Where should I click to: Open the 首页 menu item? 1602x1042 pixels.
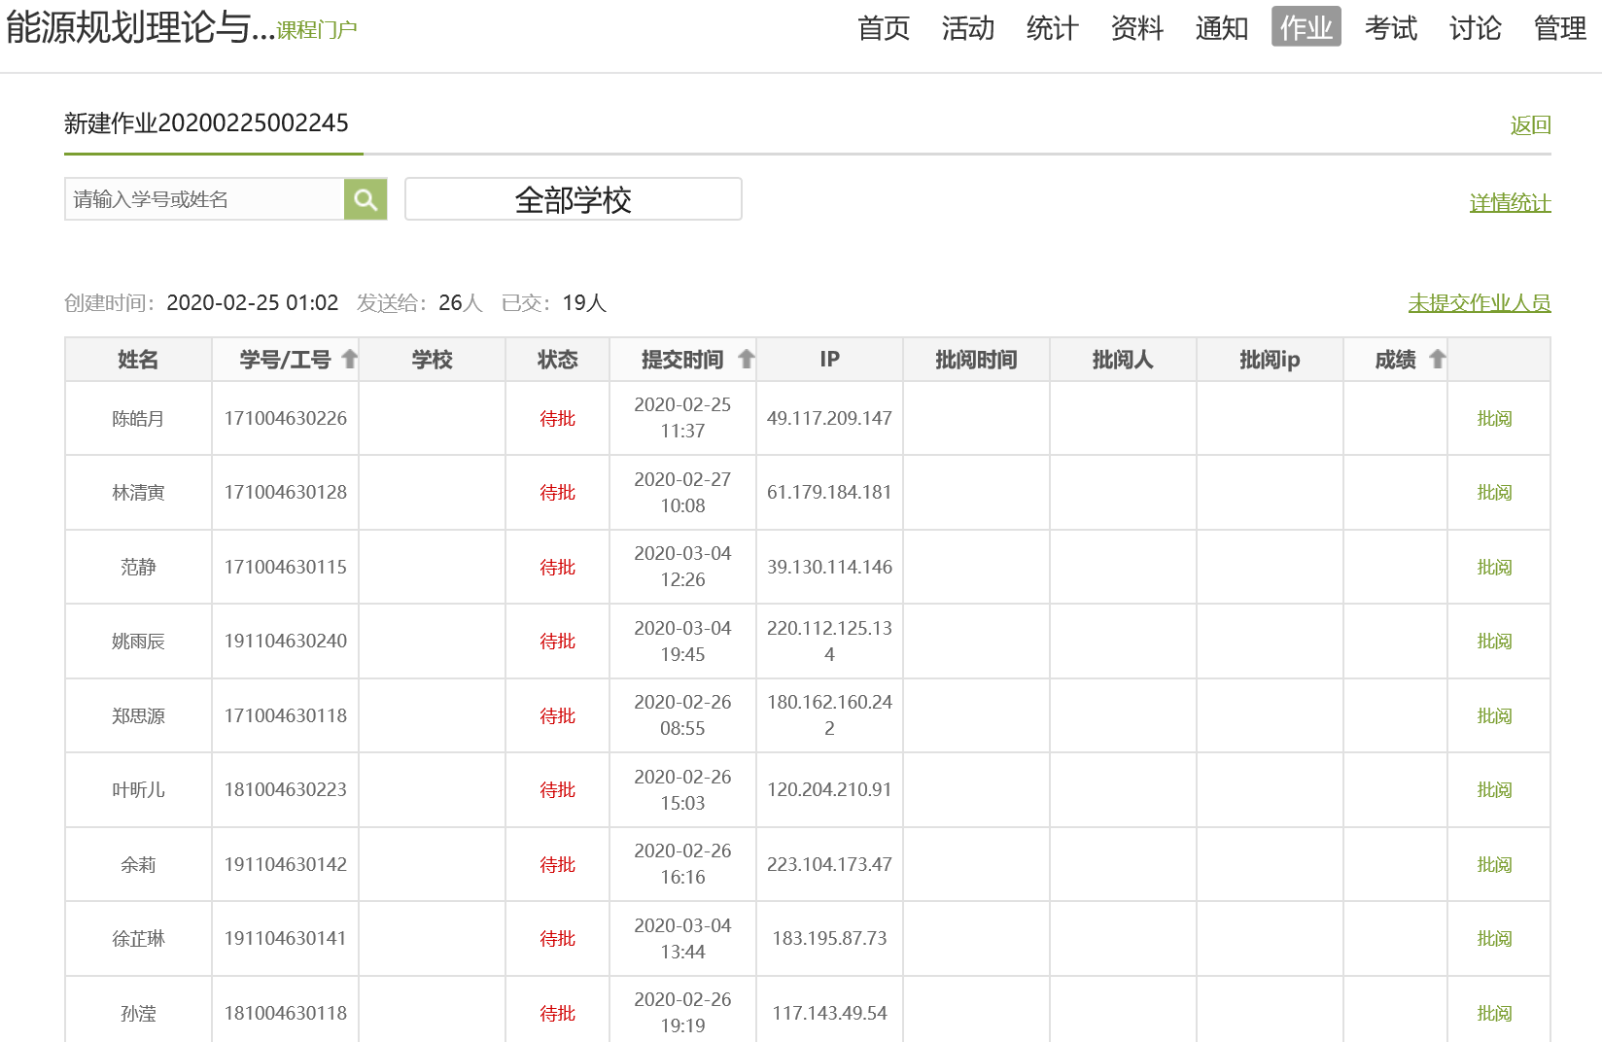tap(883, 28)
